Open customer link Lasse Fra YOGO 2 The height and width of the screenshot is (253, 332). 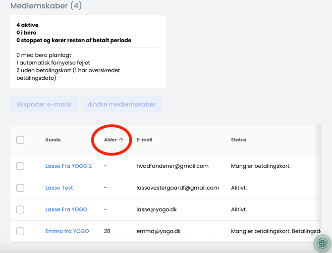(68, 166)
